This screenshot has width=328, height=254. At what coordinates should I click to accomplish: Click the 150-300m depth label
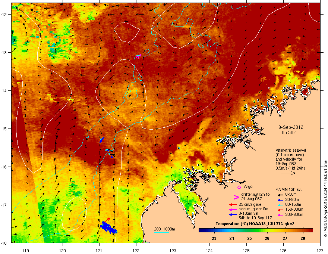click(294, 209)
